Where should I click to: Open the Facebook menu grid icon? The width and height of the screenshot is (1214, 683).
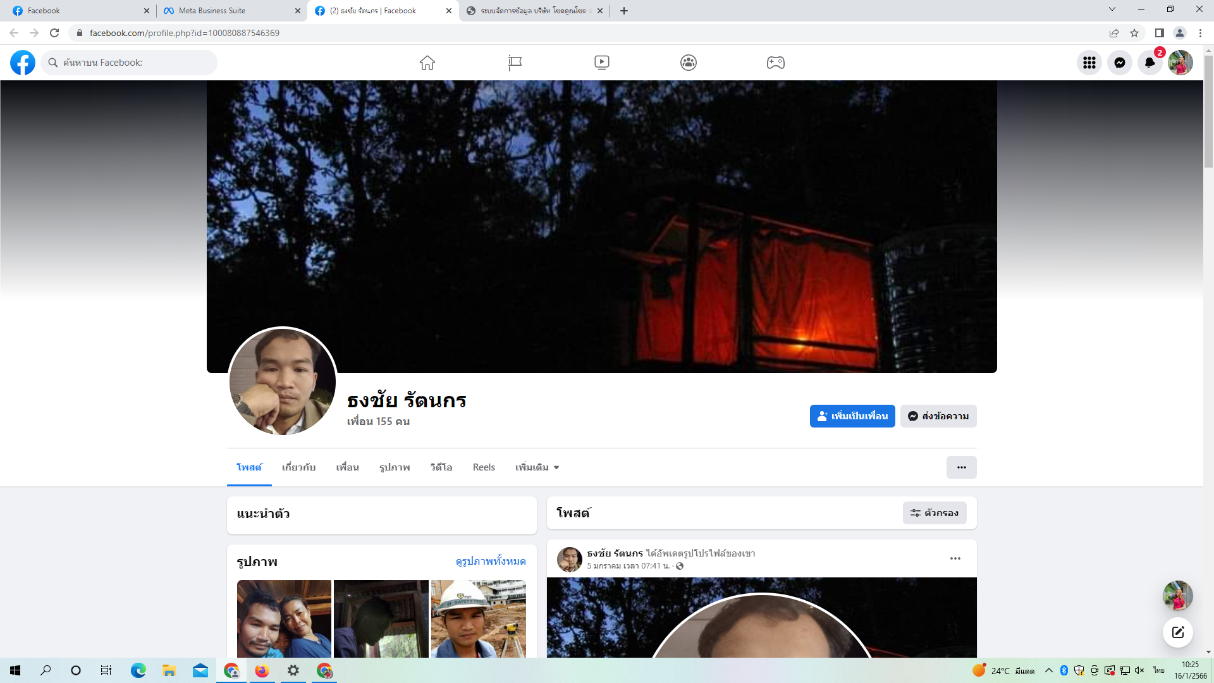[1089, 63]
